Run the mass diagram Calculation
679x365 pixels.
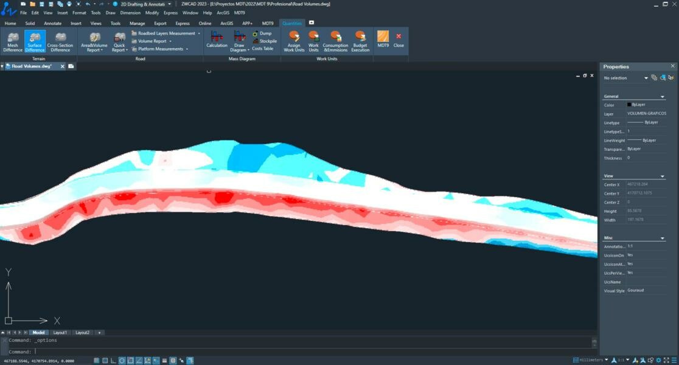click(217, 40)
